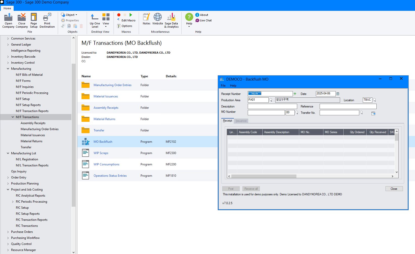This screenshot has height=254, width=415.
Task: Switch to the Issuance tab
Action: (x=241, y=121)
